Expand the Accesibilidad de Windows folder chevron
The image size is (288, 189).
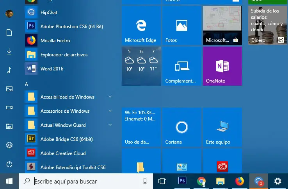point(110,97)
